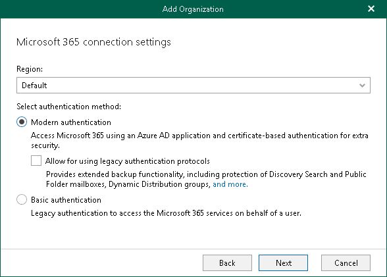Image resolution: width=387 pixels, height=277 pixels.
Task: Click the Add Organization title bar
Action: [x=193, y=9]
